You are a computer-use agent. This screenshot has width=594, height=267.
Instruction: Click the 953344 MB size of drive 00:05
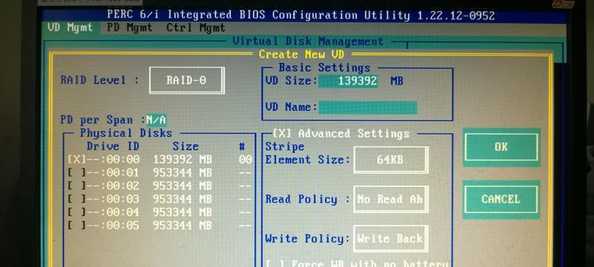pos(182,226)
